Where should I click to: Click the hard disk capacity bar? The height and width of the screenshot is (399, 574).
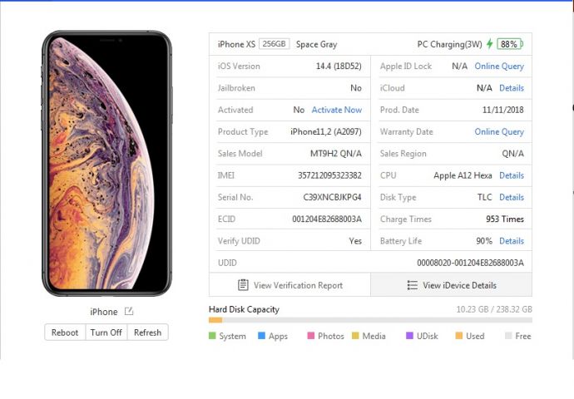370,320
